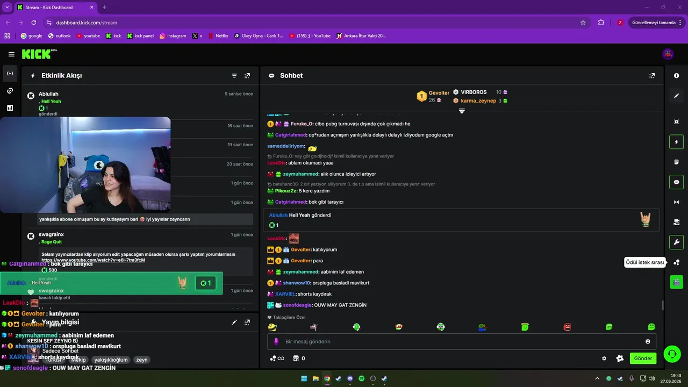Toggle the chat bubble widget in the right toolbar
The image size is (688, 387).
[676, 182]
